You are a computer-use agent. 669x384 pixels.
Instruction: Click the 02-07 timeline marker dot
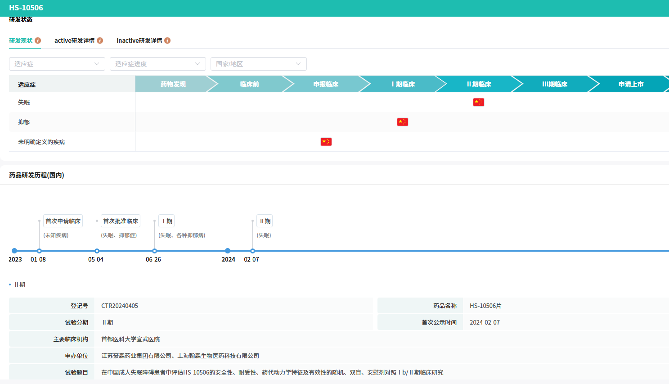253,251
